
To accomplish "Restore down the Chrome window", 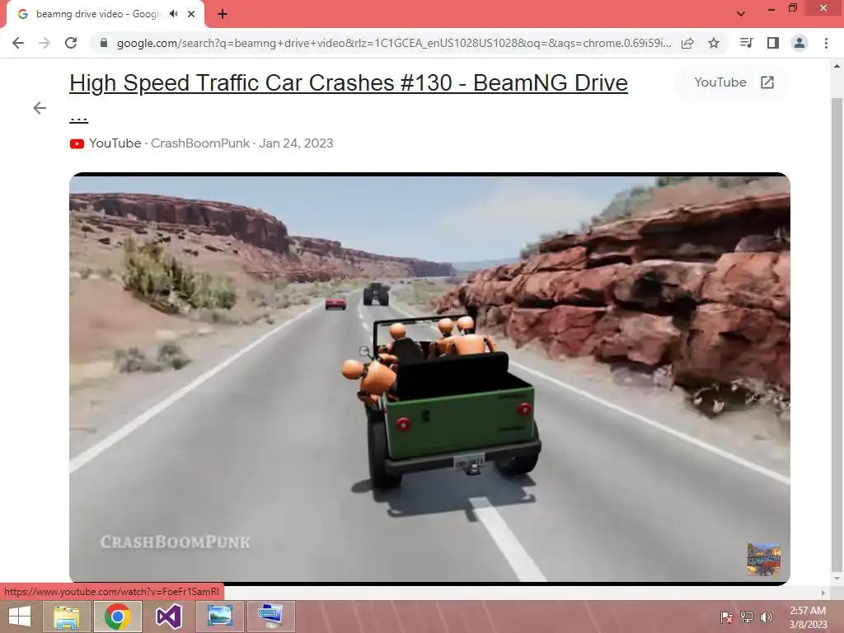I will click(x=793, y=8).
